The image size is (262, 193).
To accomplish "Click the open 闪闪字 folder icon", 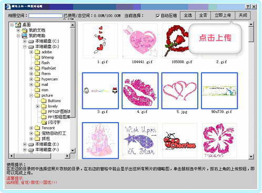I will (44, 123).
